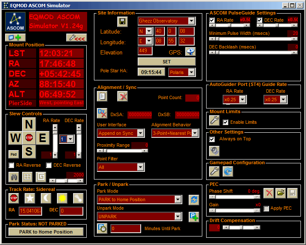Save site information with floppy disk icon
This screenshot has width=306, height=245.
pos(122,22)
